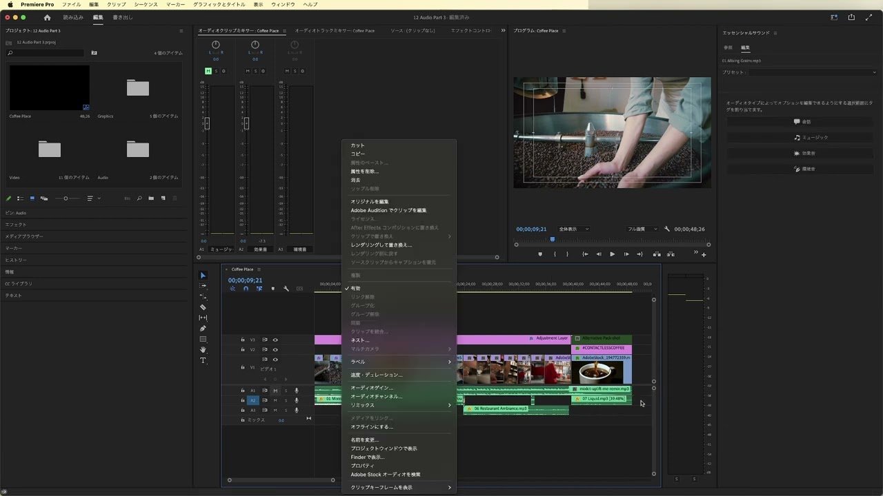The height and width of the screenshot is (496, 883).
Task: Open the フル画質 playback resolution dropdown
Action: point(642,229)
